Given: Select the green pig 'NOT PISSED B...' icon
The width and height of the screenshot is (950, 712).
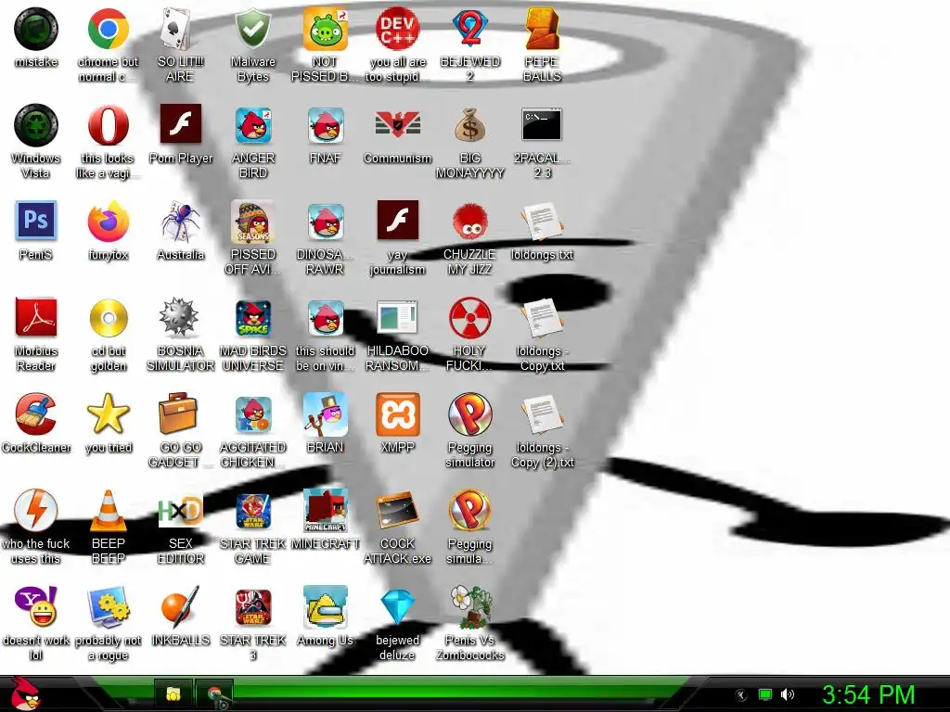Looking at the screenshot, I should (x=326, y=29).
